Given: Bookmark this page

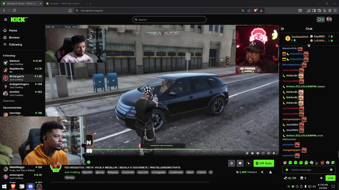Looking at the screenshot, I should point(70,11).
